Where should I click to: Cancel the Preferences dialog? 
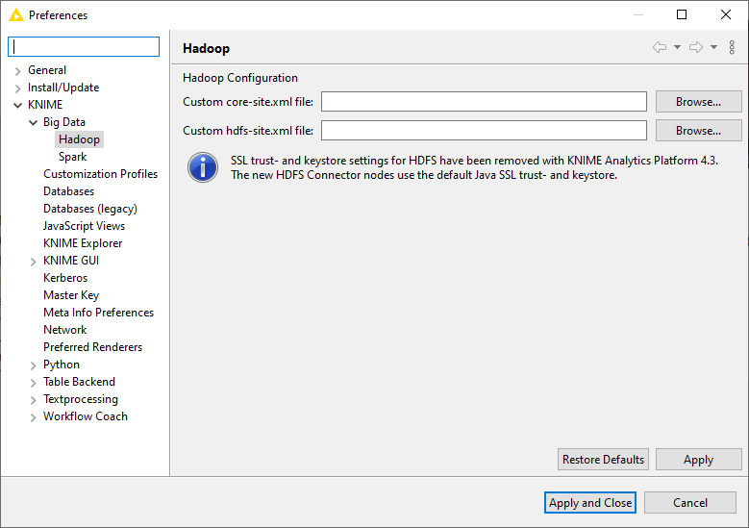click(x=689, y=503)
